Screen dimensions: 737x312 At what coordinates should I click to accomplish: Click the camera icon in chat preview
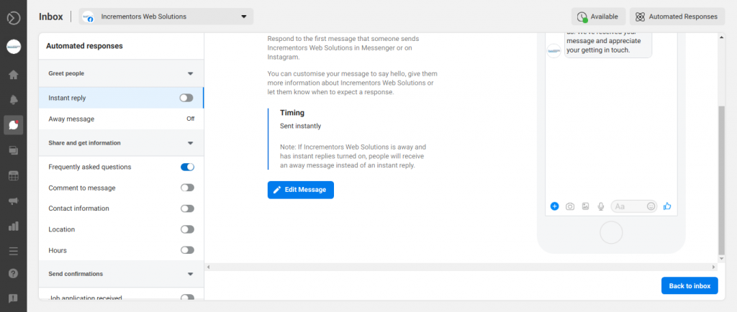[570, 206]
